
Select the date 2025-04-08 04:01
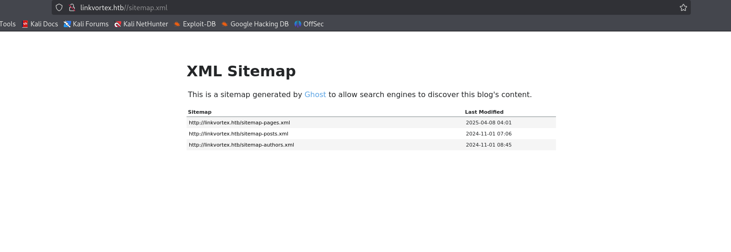[x=489, y=123]
